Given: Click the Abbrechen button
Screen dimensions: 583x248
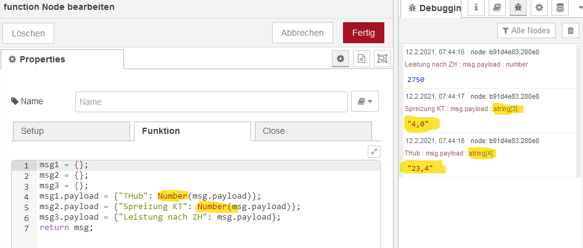Looking at the screenshot, I should click(x=302, y=33).
